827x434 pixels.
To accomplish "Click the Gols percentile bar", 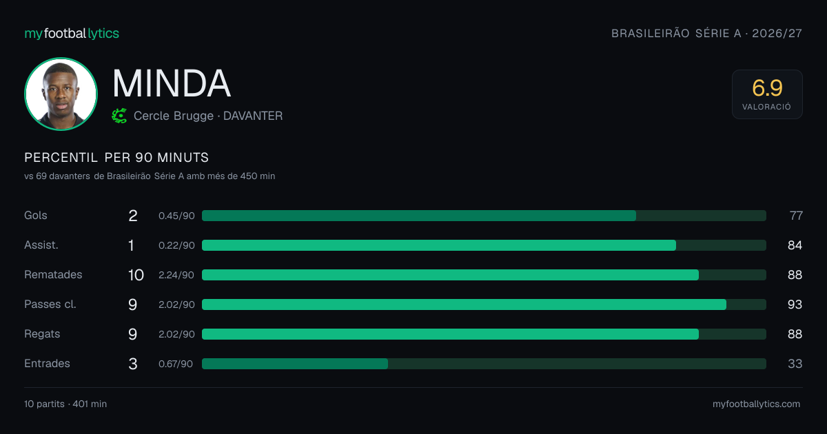I will tap(484, 216).
